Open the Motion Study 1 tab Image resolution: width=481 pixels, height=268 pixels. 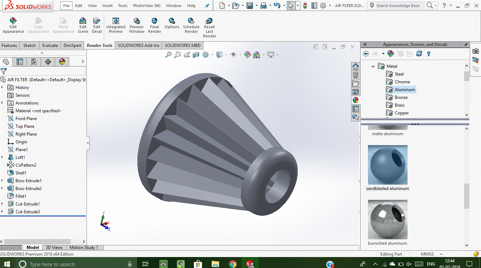tap(84, 248)
